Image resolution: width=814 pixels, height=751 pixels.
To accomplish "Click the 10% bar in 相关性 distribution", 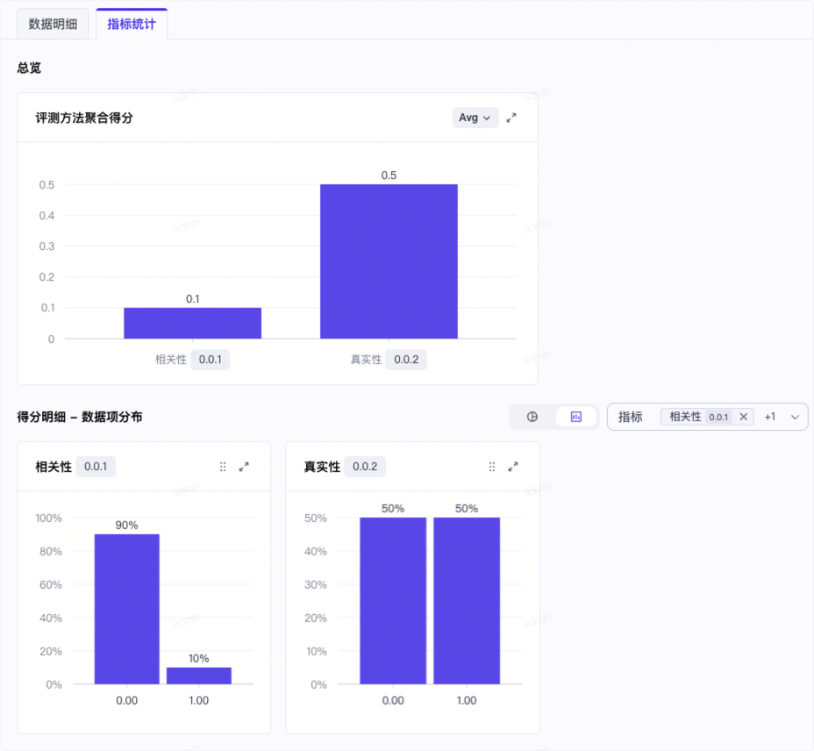I will click(x=199, y=676).
